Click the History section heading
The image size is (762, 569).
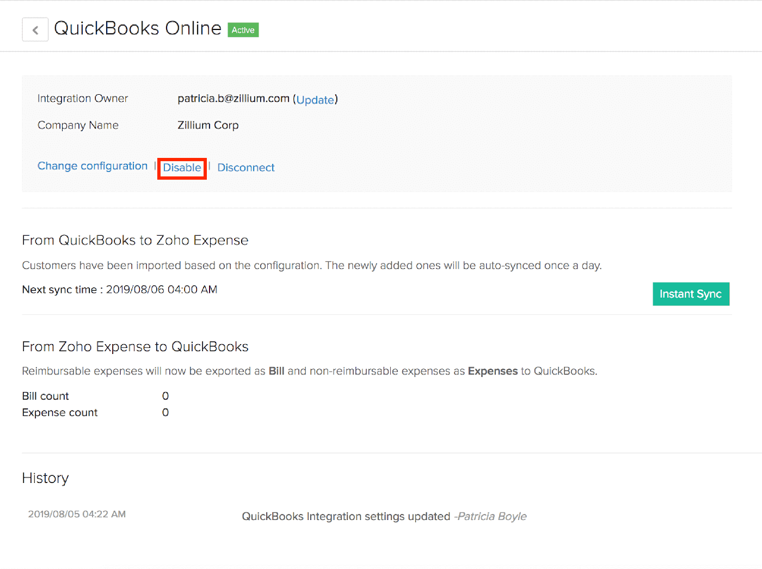pyautogui.click(x=45, y=478)
